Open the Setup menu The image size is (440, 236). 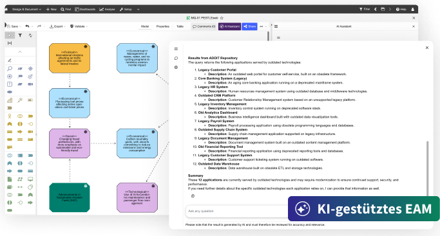click(126, 9)
